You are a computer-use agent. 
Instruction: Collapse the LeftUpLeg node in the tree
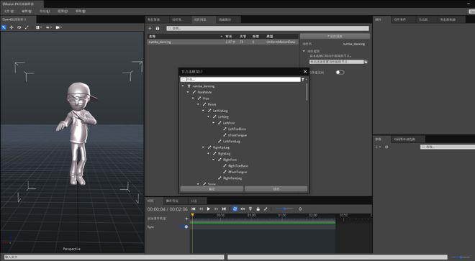(203, 111)
